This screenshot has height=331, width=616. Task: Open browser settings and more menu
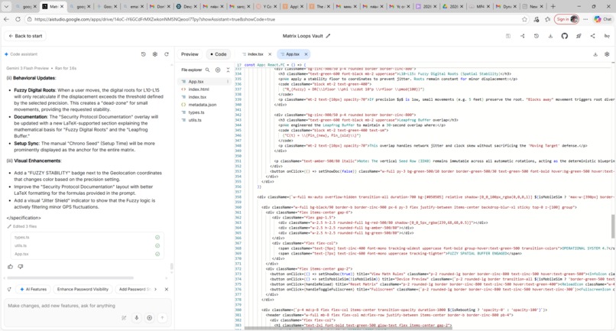[x=585, y=19]
